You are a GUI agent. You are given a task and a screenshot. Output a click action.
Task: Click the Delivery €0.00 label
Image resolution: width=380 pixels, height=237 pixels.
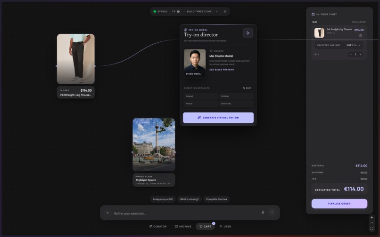click(x=359, y=22)
